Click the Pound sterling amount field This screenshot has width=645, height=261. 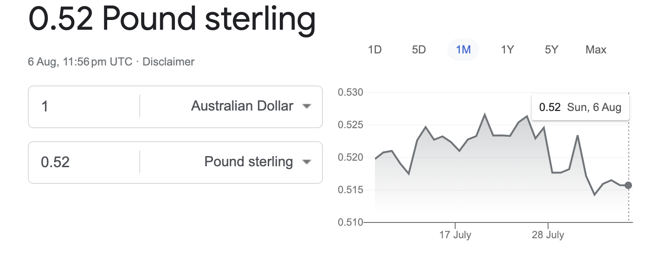point(84,162)
